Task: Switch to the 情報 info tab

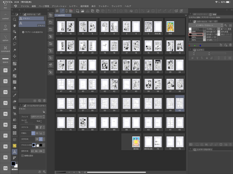Action: (213, 14)
